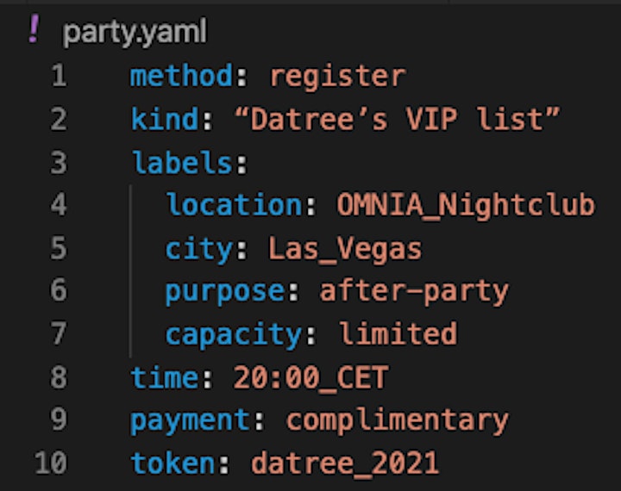Select line number 10 in gutter
This screenshot has width=621, height=491.
click(x=51, y=463)
